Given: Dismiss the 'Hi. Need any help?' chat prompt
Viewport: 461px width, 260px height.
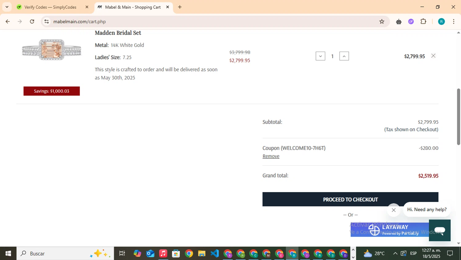Looking at the screenshot, I should pyautogui.click(x=394, y=210).
